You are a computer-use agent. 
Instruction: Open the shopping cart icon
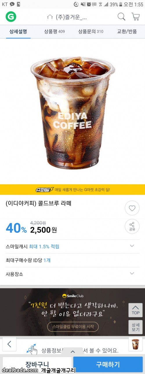point(135,17)
